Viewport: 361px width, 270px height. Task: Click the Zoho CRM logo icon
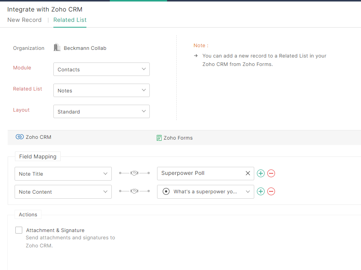click(20, 137)
